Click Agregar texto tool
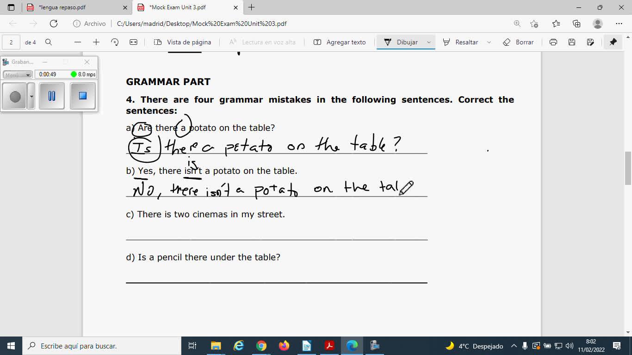Screen dimensions: 632x355 click(x=340, y=42)
